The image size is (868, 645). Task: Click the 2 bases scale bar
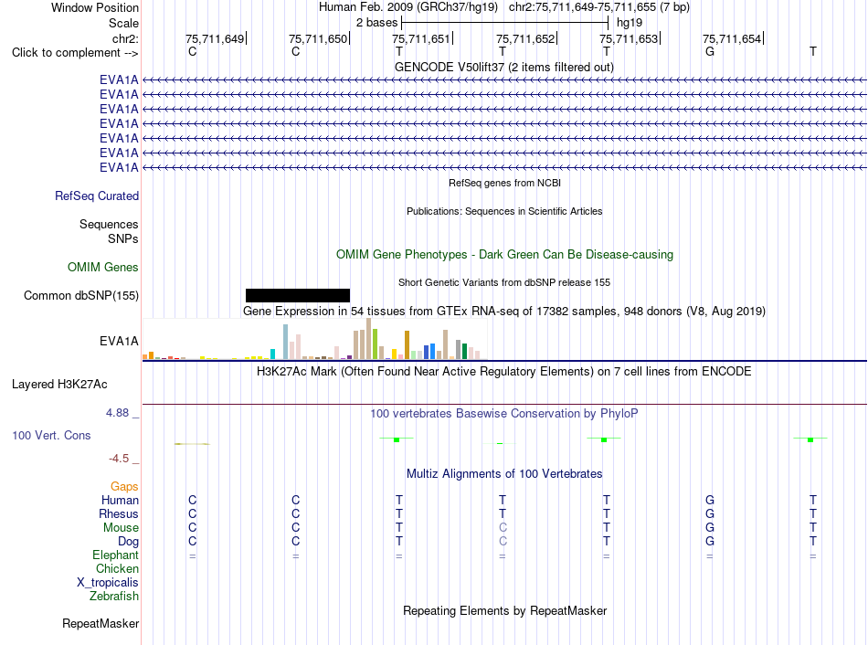[x=505, y=23]
